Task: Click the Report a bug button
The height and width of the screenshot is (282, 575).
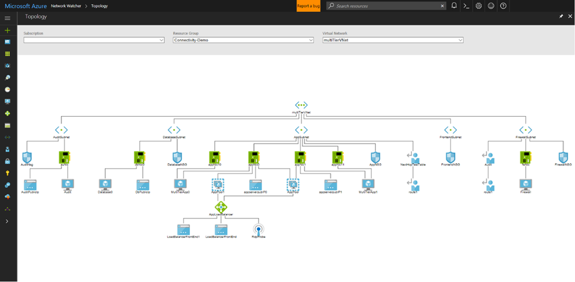Action: 309,6
